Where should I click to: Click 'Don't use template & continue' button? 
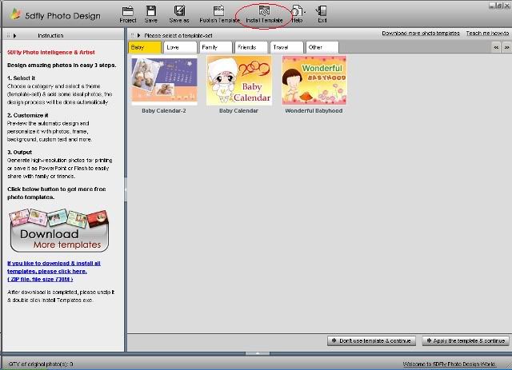[371, 340]
